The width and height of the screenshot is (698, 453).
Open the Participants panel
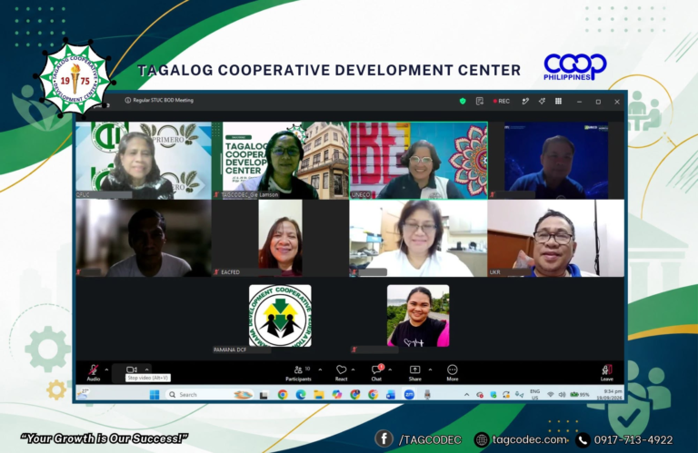298,373
